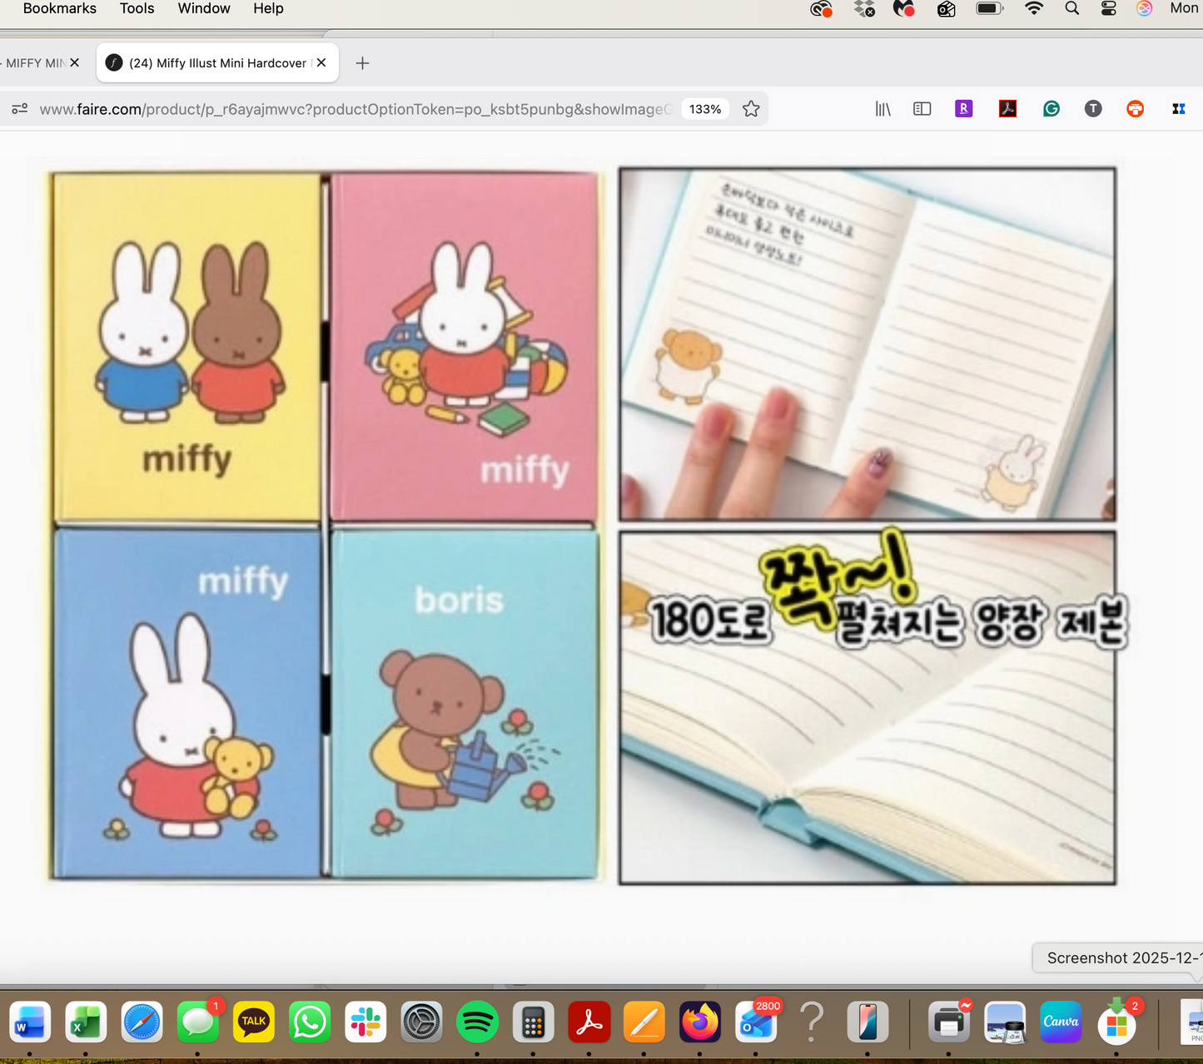Click the gray T extension icon
The width and height of the screenshot is (1203, 1064).
pos(1093,109)
